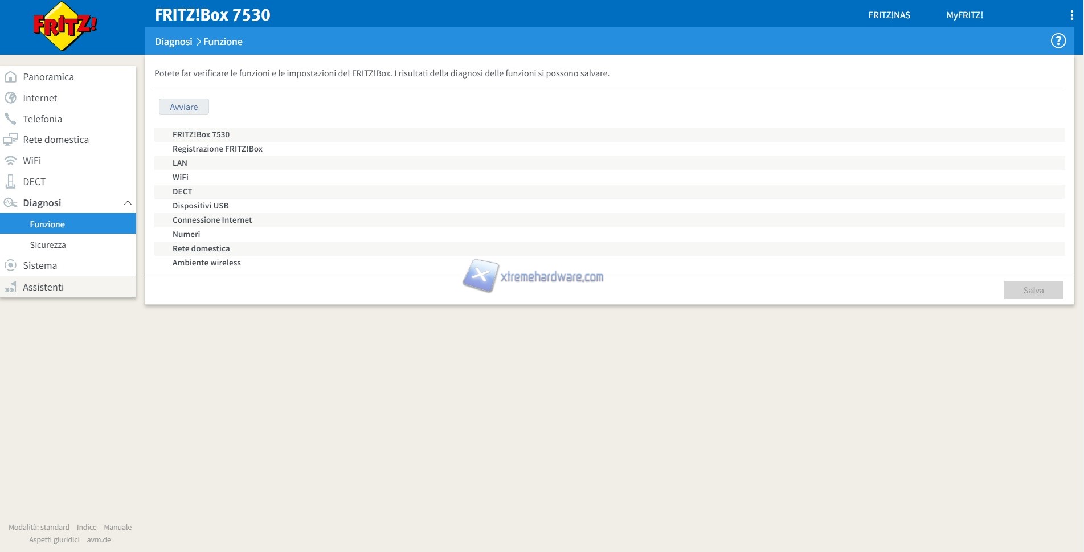1084x552 pixels.
Task: Open the three-dot options menu
Action: point(1071,15)
